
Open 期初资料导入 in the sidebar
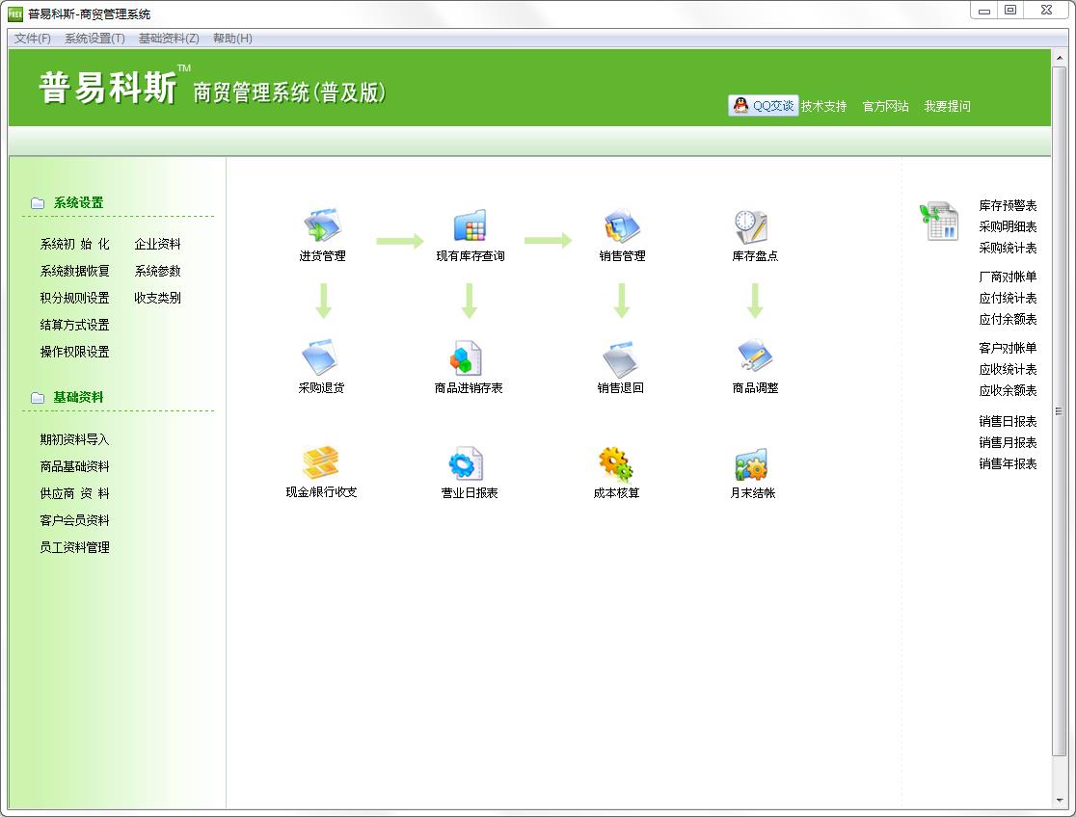[75, 439]
